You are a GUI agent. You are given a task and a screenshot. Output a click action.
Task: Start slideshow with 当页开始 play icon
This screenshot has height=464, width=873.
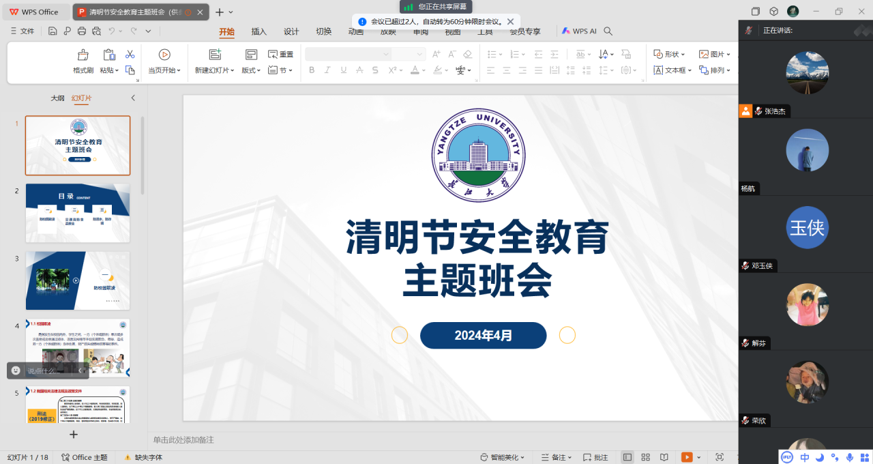164,55
